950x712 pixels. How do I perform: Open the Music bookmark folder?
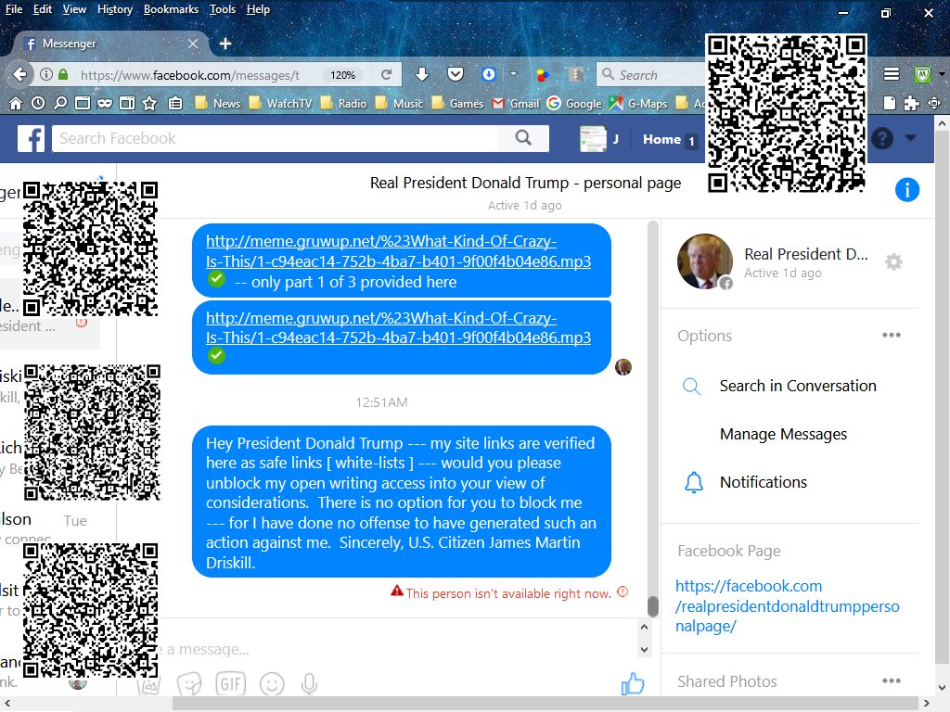tap(399, 104)
